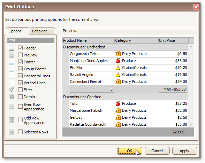This screenshot has width=205, height=163.
Task: Click the Apply button
Action: coord(184,151)
